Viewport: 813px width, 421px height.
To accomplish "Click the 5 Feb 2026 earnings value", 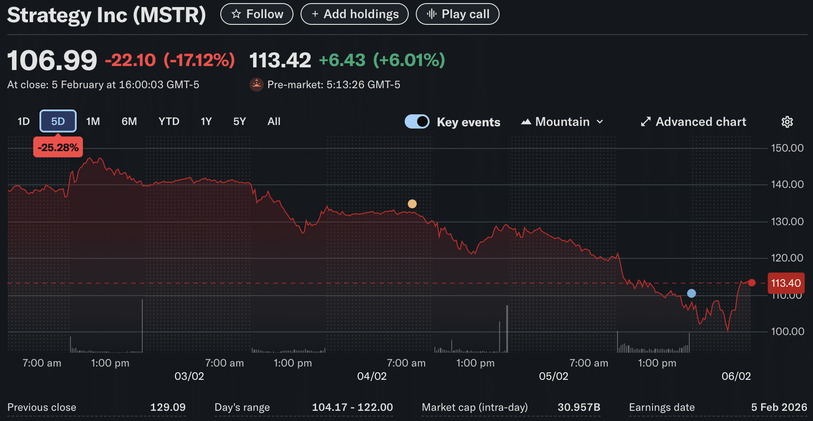I will (779, 407).
